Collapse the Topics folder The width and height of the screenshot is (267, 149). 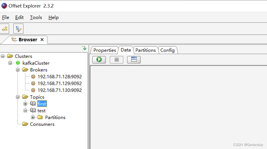(18, 97)
